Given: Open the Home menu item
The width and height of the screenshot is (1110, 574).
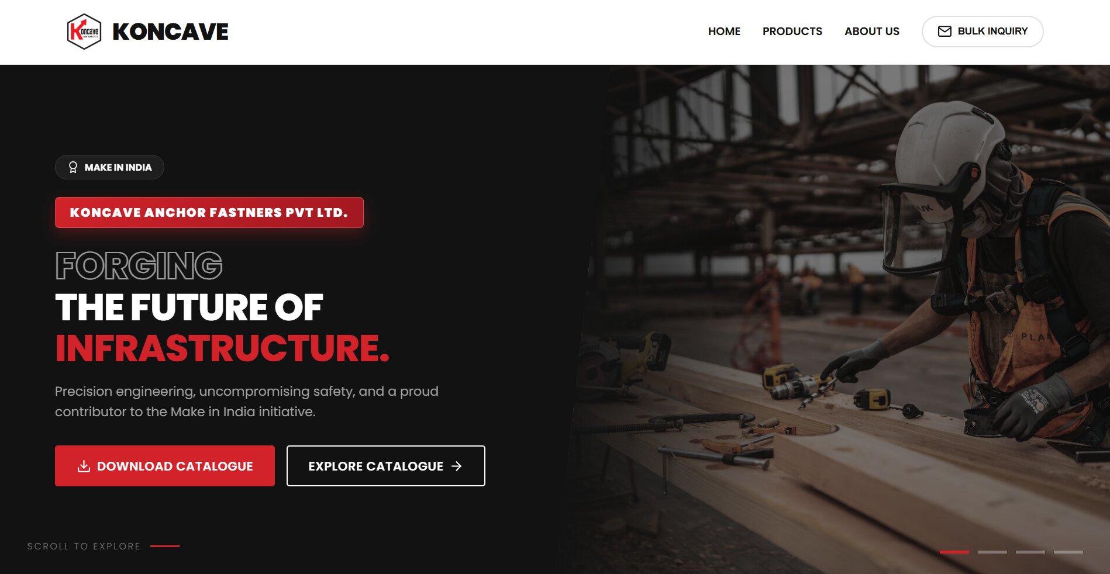Looking at the screenshot, I should coord(724,32).
